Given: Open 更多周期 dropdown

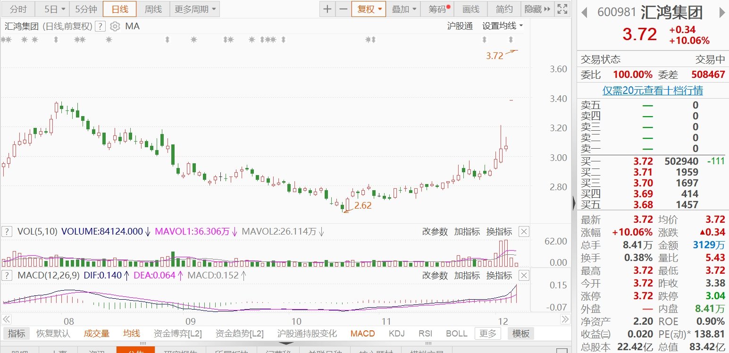Looking at the screenshot, I should click(x=194, y=9).
